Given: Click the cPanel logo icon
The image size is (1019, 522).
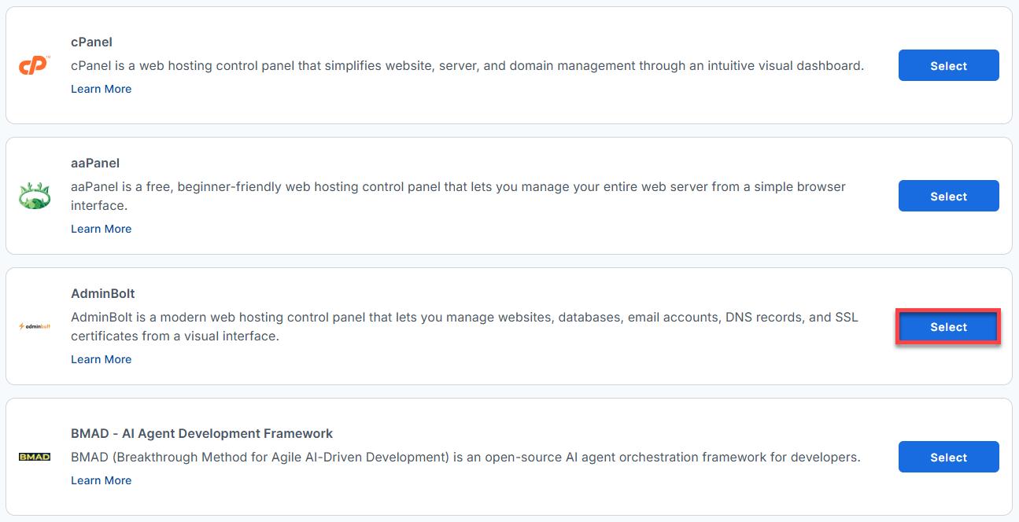Looking at the screenshot, I should (x=35, y=66).
